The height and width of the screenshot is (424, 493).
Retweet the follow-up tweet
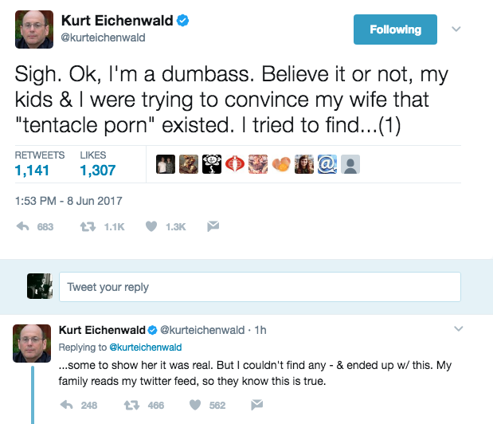tap(132, 405)
